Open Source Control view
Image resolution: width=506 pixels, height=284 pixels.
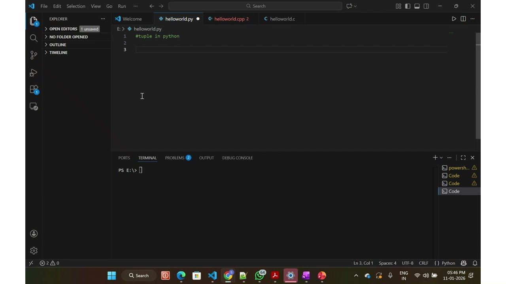coord(34,55)
